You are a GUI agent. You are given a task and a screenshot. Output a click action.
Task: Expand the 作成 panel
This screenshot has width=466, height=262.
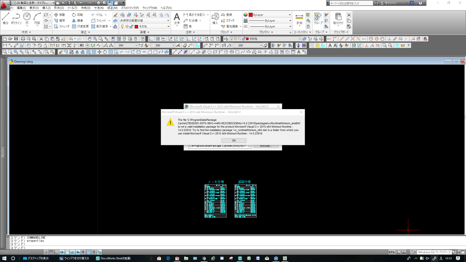(26, 32)
